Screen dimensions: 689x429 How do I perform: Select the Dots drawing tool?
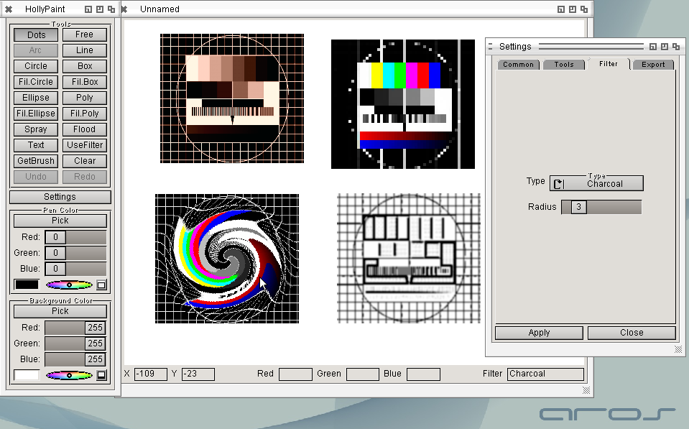point(36,34)
